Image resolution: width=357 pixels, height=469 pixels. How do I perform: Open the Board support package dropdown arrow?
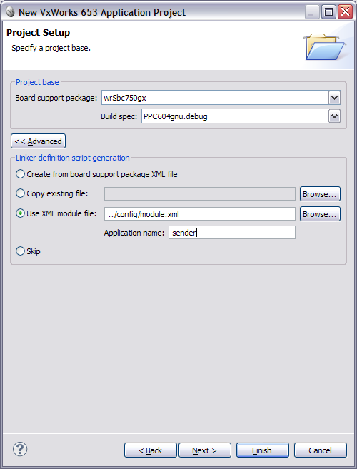pyautogui.click(x=334, y=98)
